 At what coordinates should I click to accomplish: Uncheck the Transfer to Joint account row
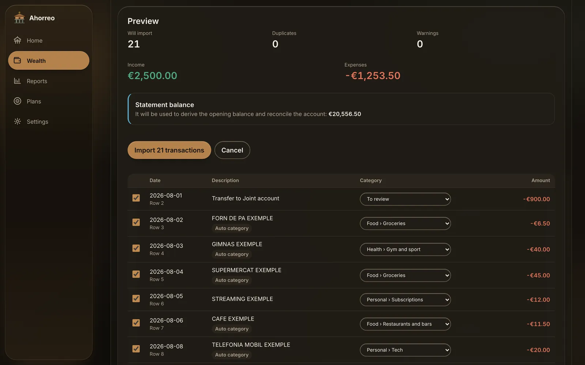point(136,198)
